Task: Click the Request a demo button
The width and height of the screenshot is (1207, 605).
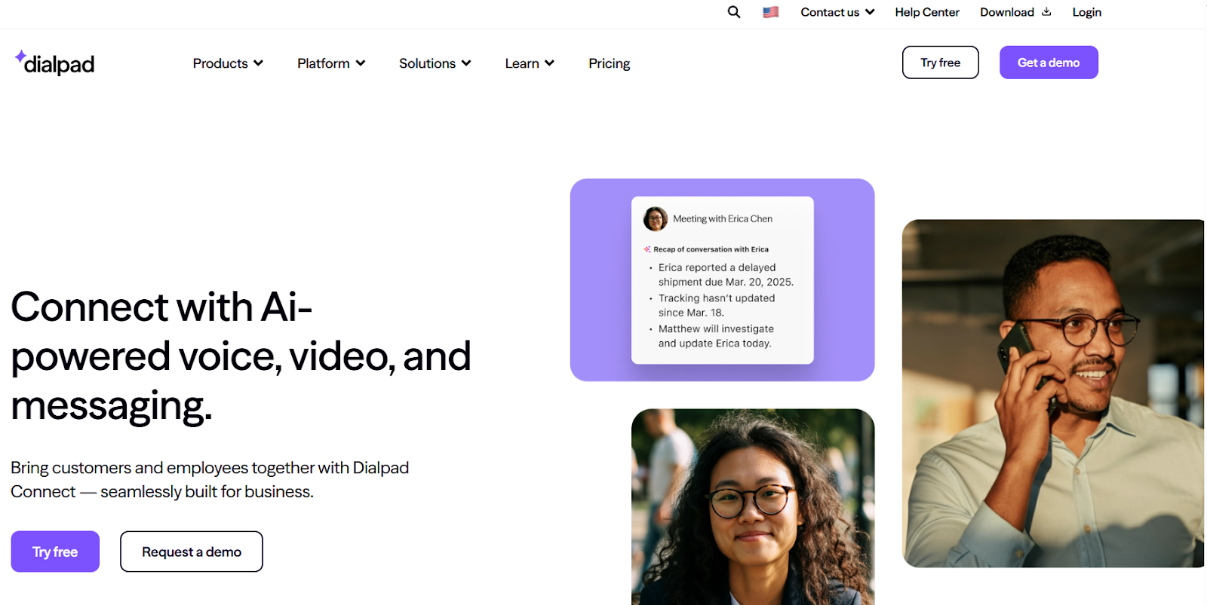Action: (192, 552)
